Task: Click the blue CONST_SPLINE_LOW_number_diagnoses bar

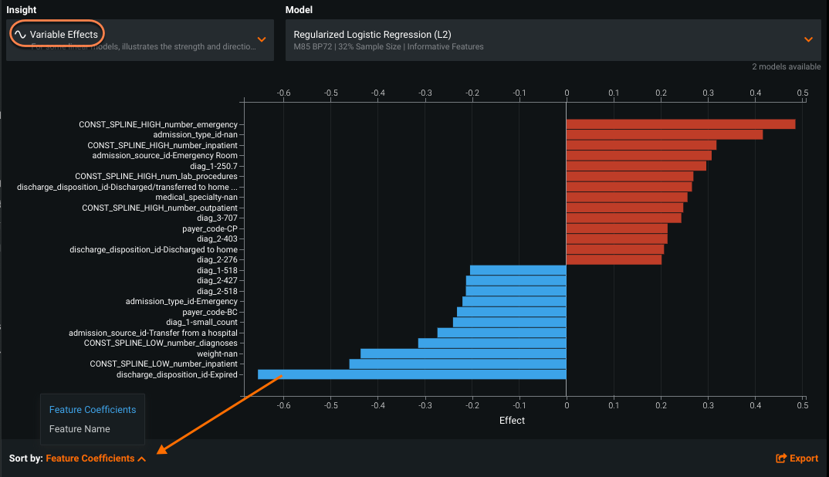Action: (492, 343)
